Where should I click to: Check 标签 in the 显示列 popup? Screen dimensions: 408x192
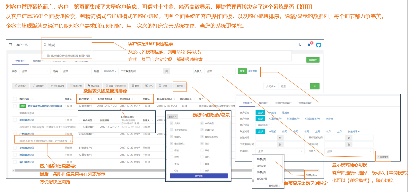[171, 150]
